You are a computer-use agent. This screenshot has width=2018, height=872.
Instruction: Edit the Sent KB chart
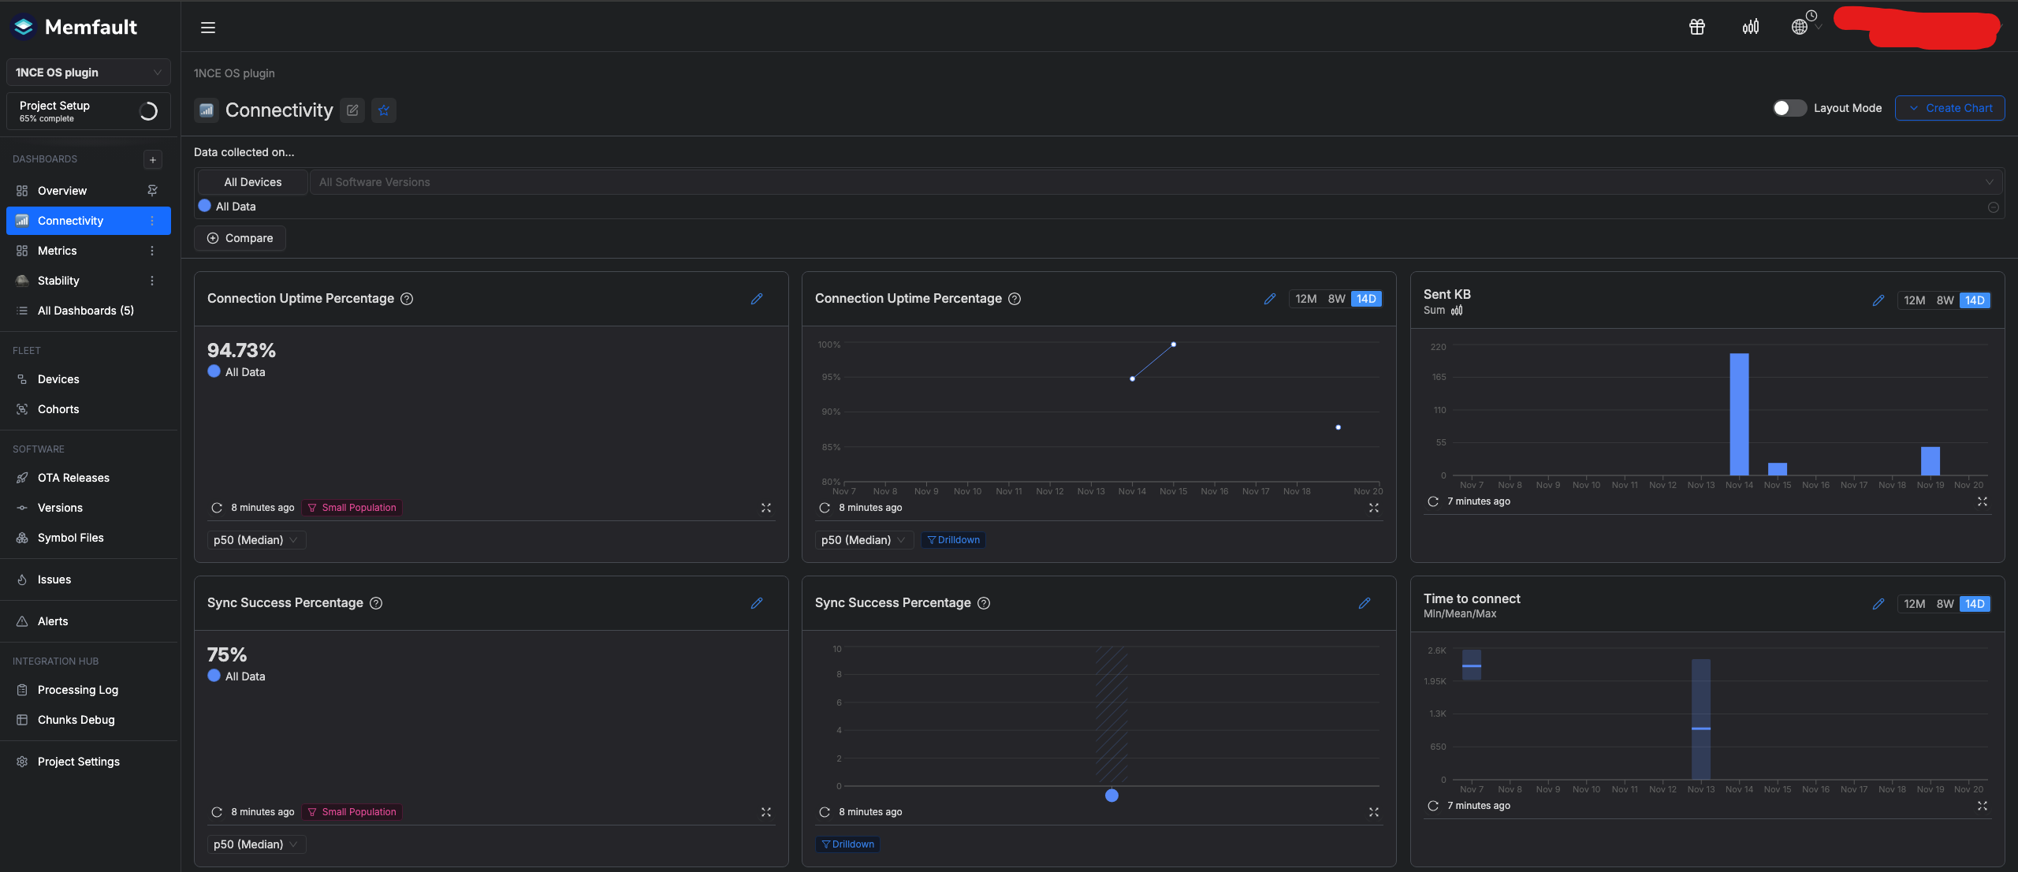click(x=1878, y=300)
